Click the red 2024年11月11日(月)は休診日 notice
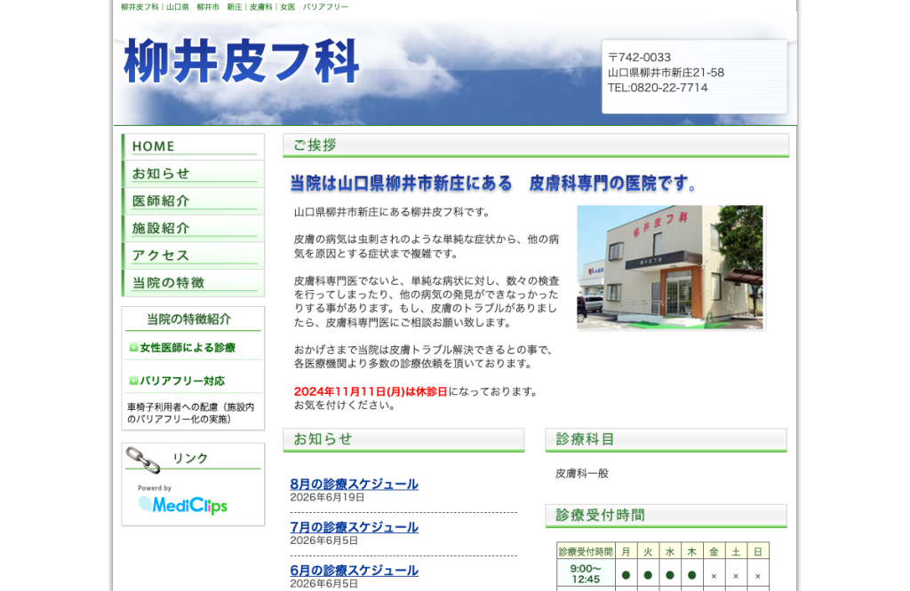Screen dimensions: 910x591 [371, 391]
